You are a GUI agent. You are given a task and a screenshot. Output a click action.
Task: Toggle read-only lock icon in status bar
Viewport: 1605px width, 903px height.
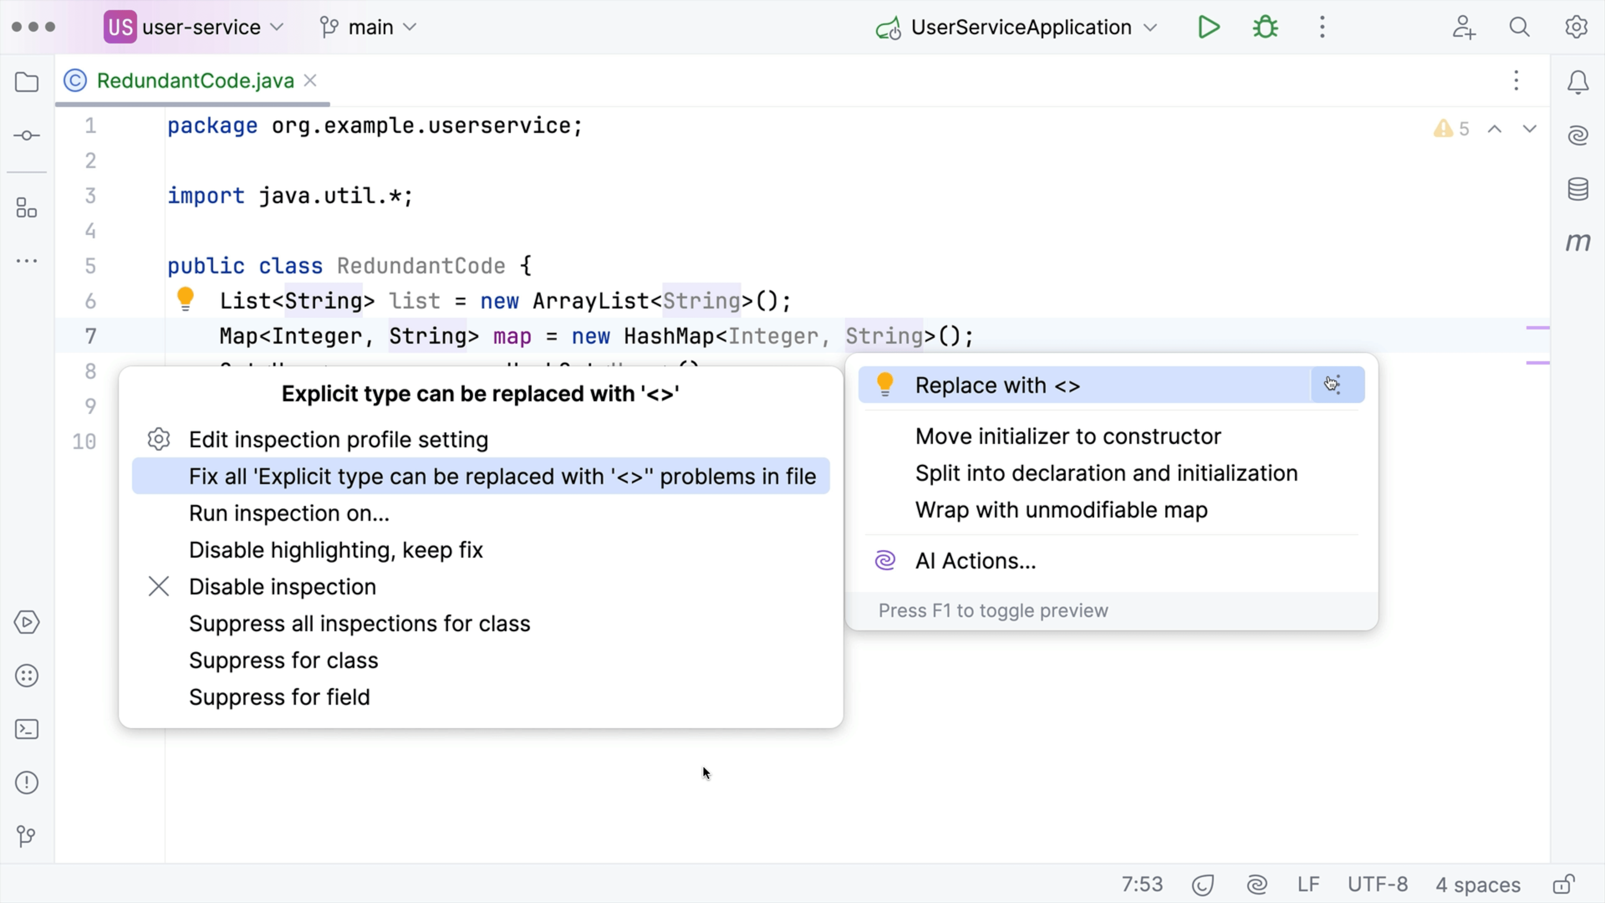pyautogui.click(x=1564, y=884)
